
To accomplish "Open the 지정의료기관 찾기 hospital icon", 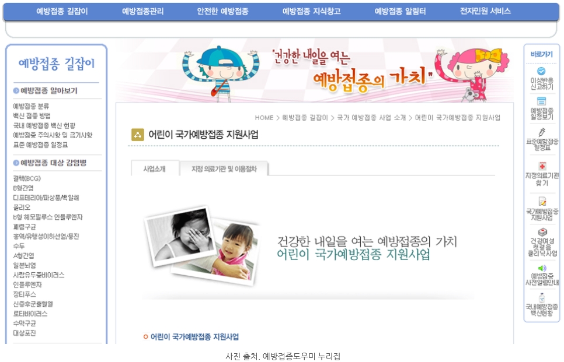I will coord(542,166).
